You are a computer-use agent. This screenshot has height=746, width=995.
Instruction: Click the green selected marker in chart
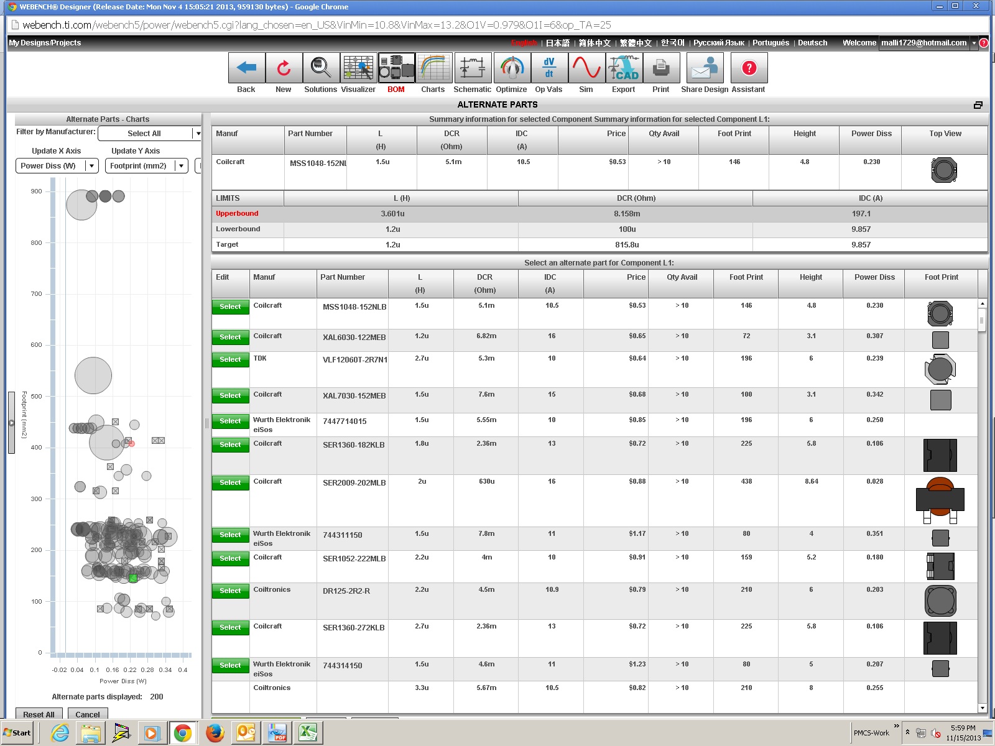pos(132,578)
